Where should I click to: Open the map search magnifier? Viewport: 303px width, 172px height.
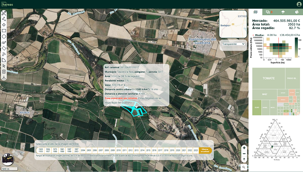244,167
